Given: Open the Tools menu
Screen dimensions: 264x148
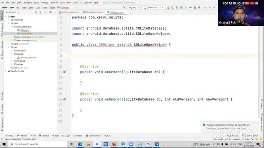Looking at the screenshot, I should (75, 2).
